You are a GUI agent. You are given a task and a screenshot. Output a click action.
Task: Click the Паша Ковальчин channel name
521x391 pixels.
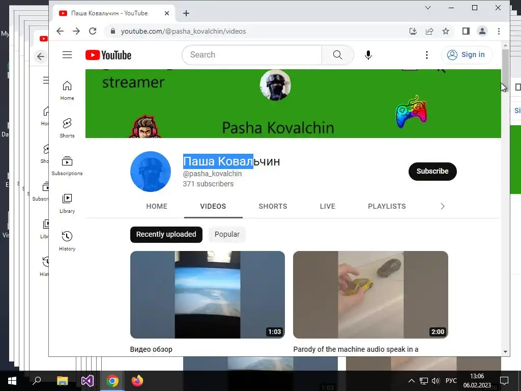tap(231, 161)
